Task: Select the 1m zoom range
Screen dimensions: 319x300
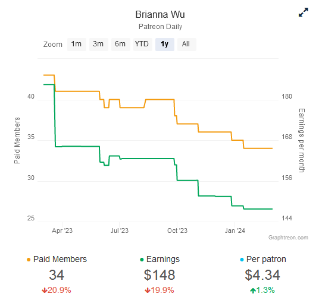Action: (77, 45)
